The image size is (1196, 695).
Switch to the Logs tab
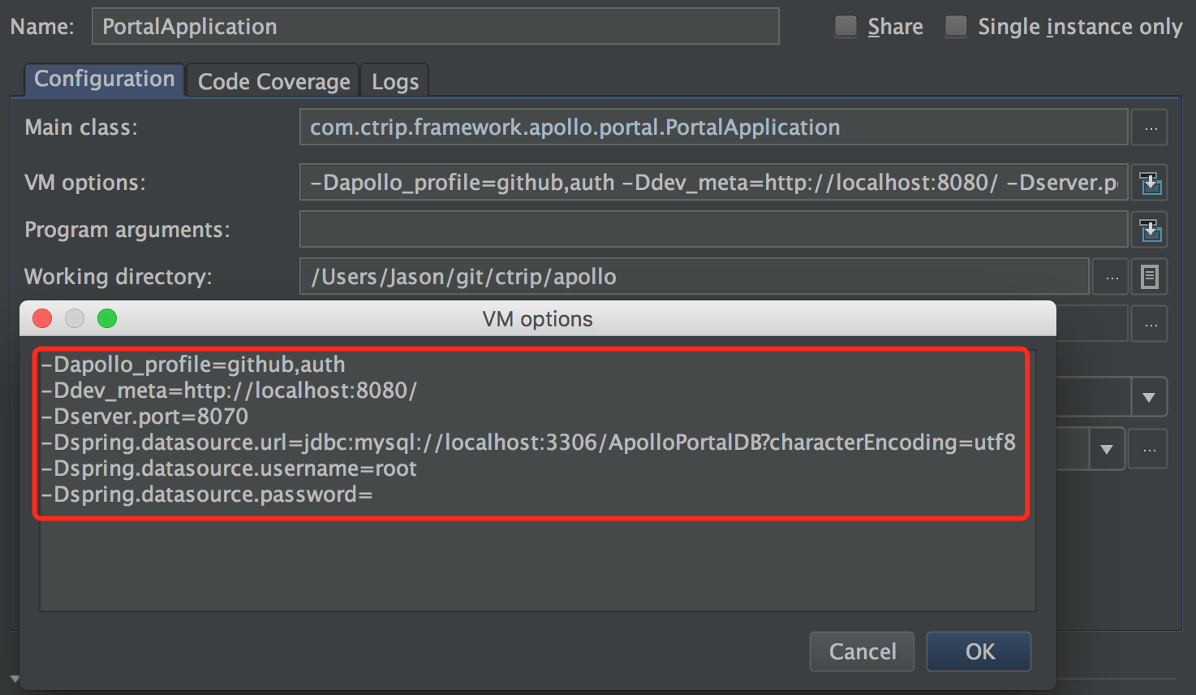(x=394, y=80)
